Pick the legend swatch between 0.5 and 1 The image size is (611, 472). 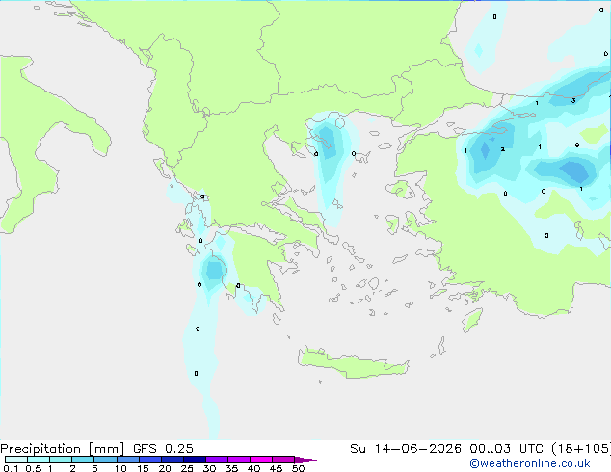point(39,459)
